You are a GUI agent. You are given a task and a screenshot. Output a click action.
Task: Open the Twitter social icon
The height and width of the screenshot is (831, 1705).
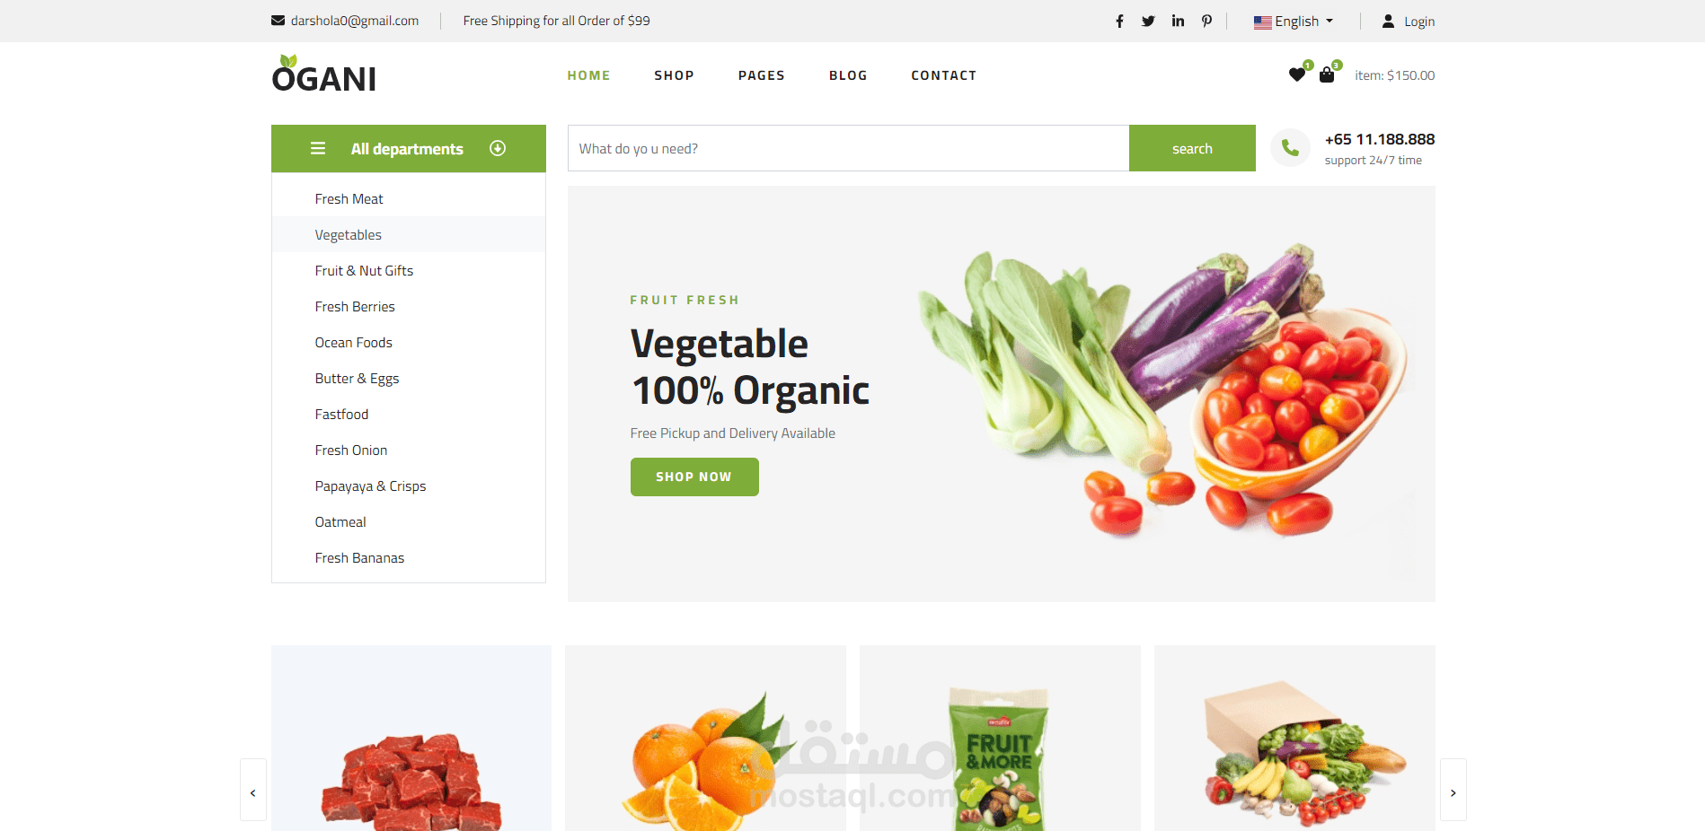[x=1148, y=22]
